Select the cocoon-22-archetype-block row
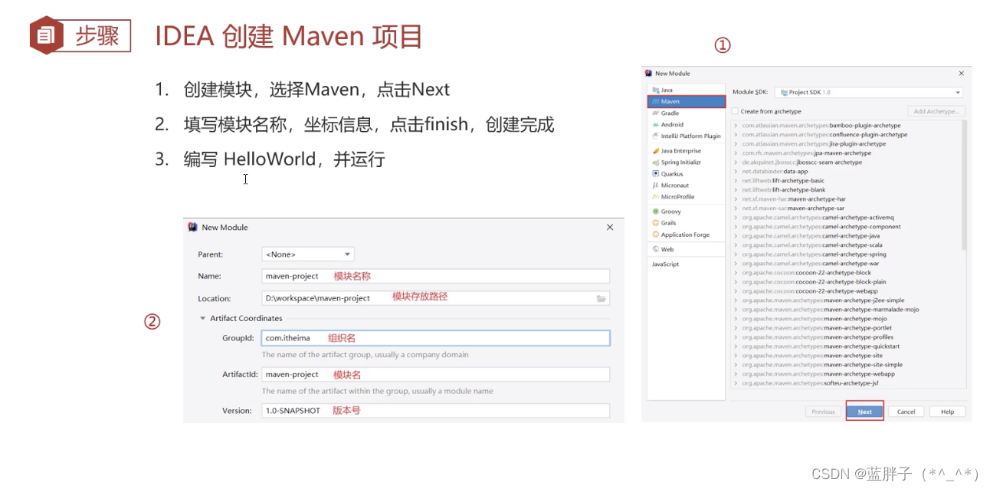990x489 pixels. 847,273
